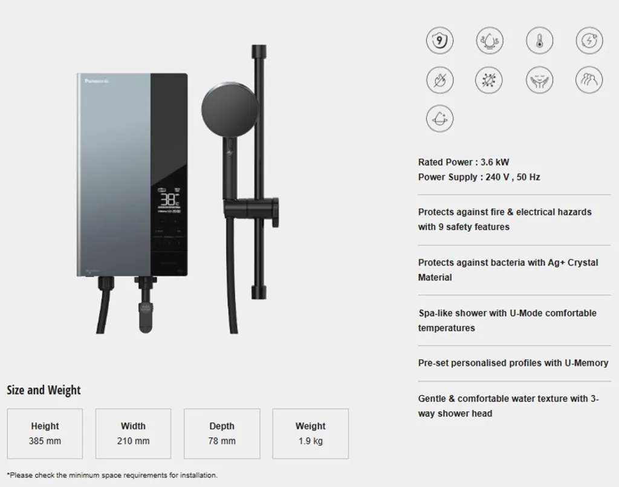Click the water heater product image

pos(132,175)
